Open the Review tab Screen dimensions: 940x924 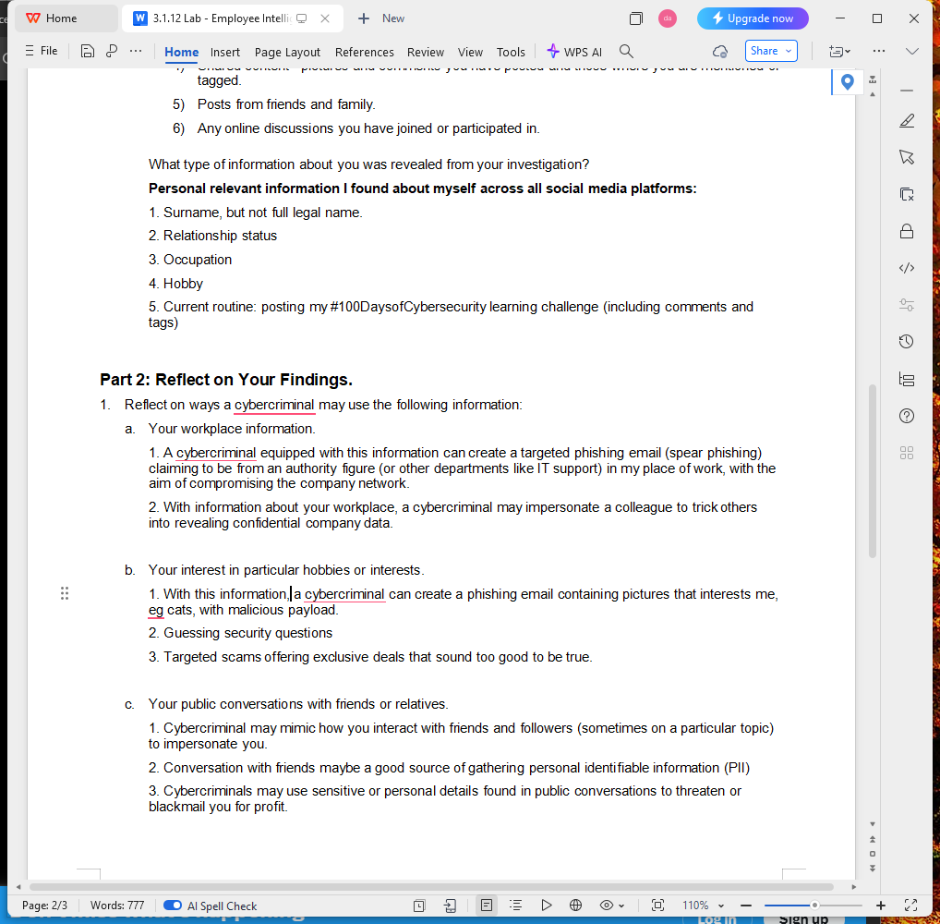pyautogui.click(x=426, y=52)
